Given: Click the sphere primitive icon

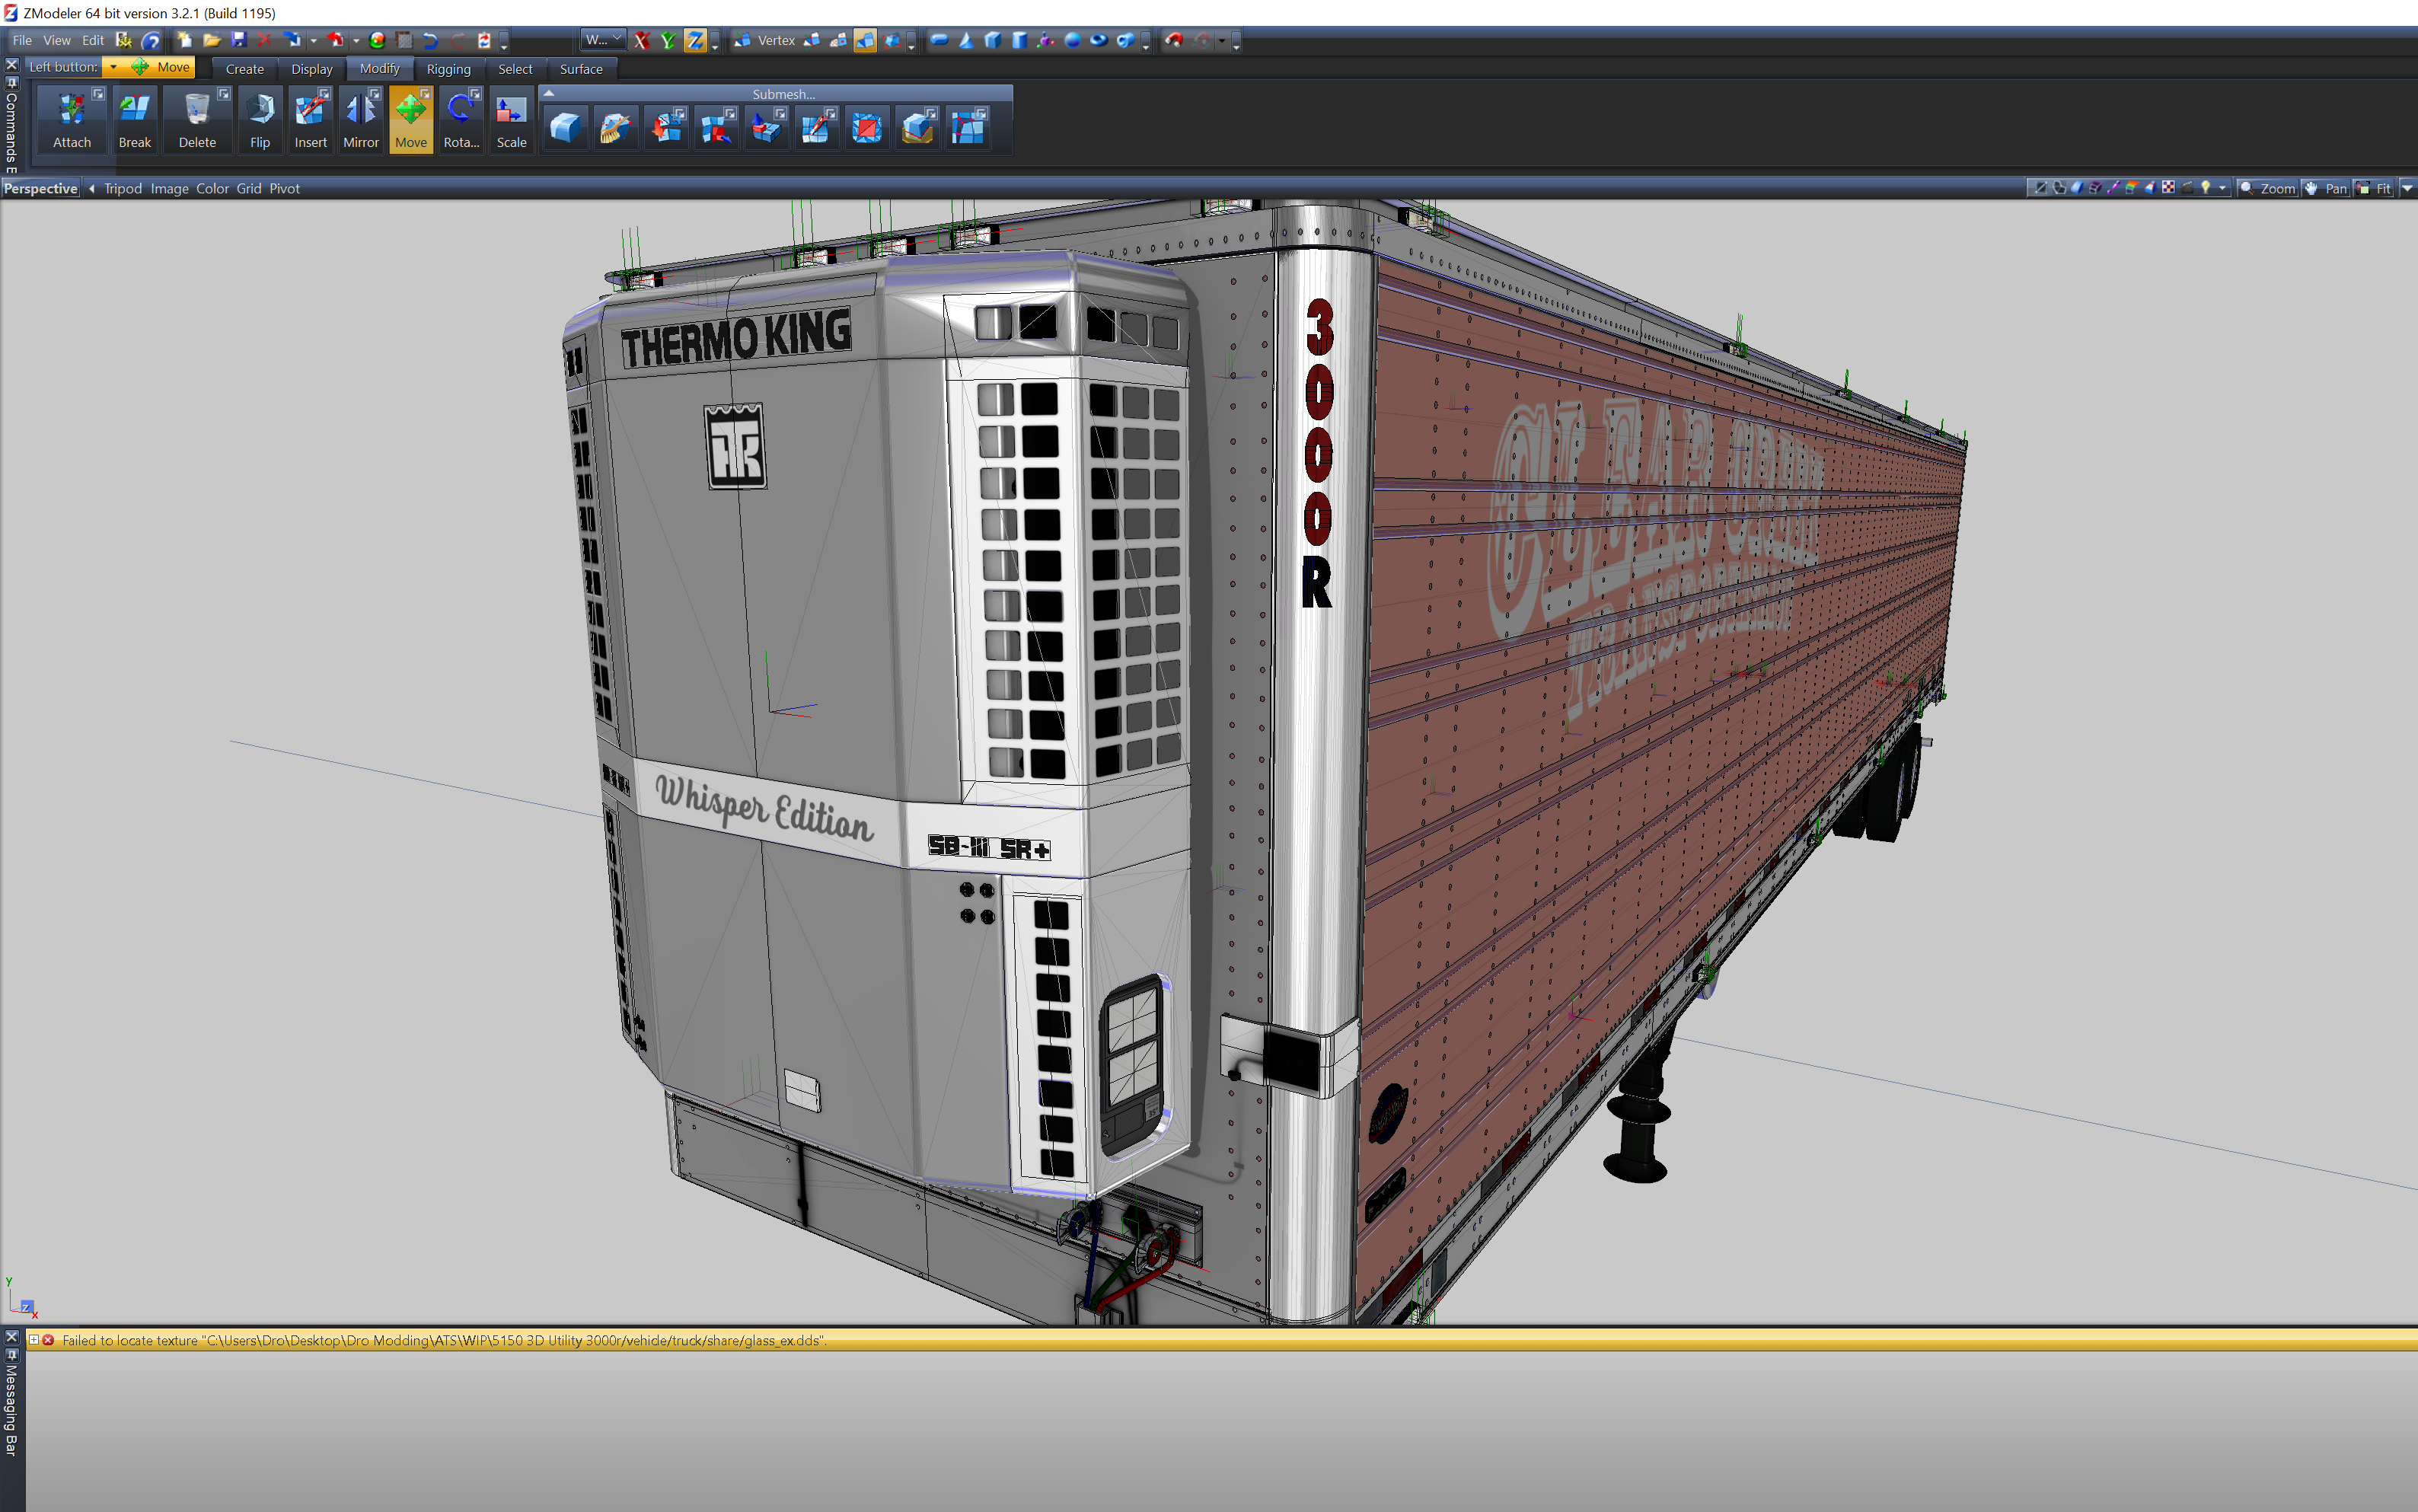Looking at the screenshot, I should tap(1072, 40).
